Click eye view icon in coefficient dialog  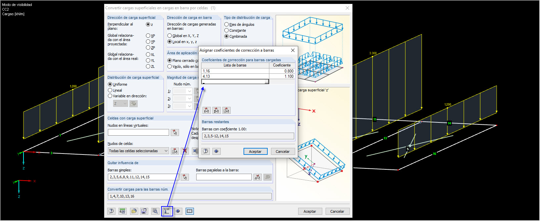pyautogui.click(x=216, y=151)
